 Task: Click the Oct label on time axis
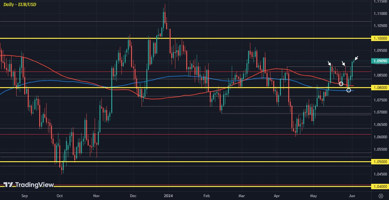[59, 196]
